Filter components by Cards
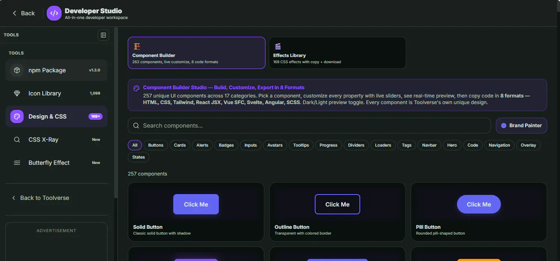 pyautogui.click(x=180, y=145)
